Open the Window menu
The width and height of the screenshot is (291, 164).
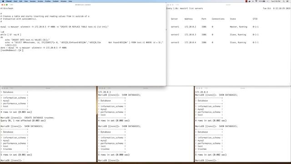tap(64, 1)
